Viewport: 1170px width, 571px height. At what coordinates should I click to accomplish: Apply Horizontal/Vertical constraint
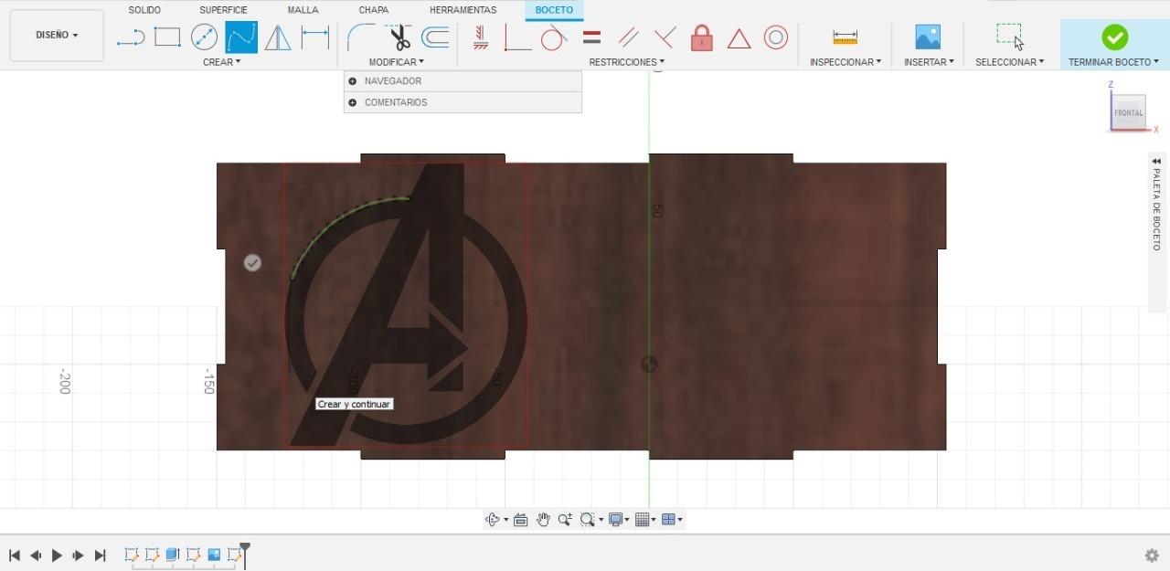point(481,37)
